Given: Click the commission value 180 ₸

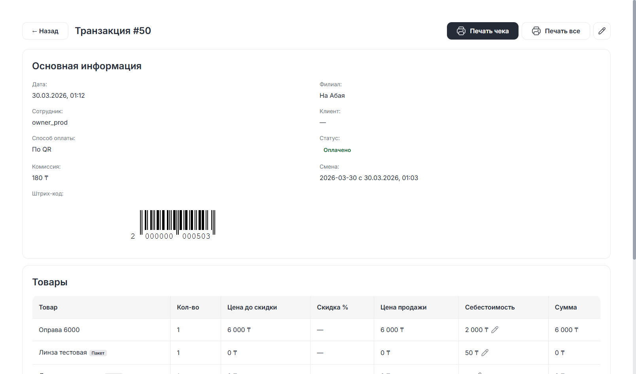Looking at the screenshot, I should [40, 178].
